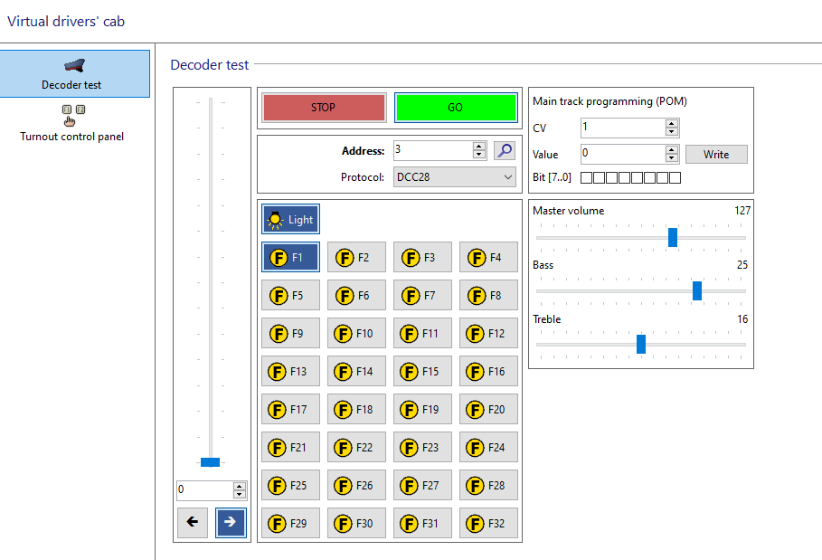This screenshot has height=560, width=822.
Task: Activate function F8 button
Action: (488, 295)
